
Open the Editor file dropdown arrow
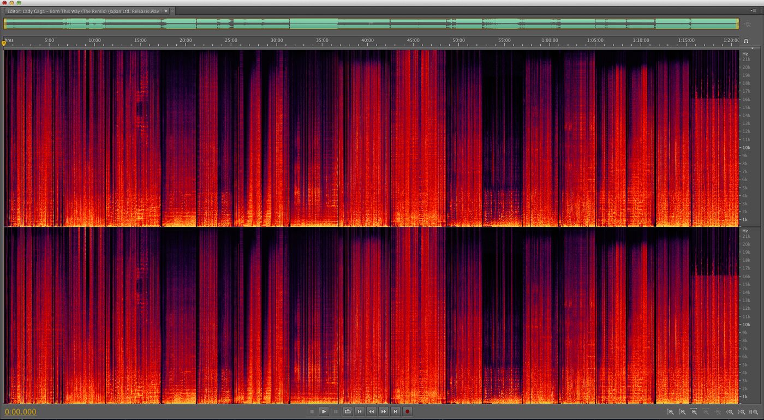click(x=166, y=11)
